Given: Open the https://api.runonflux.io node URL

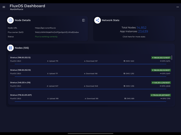Looking at the screenshot, I should [45, 28].
